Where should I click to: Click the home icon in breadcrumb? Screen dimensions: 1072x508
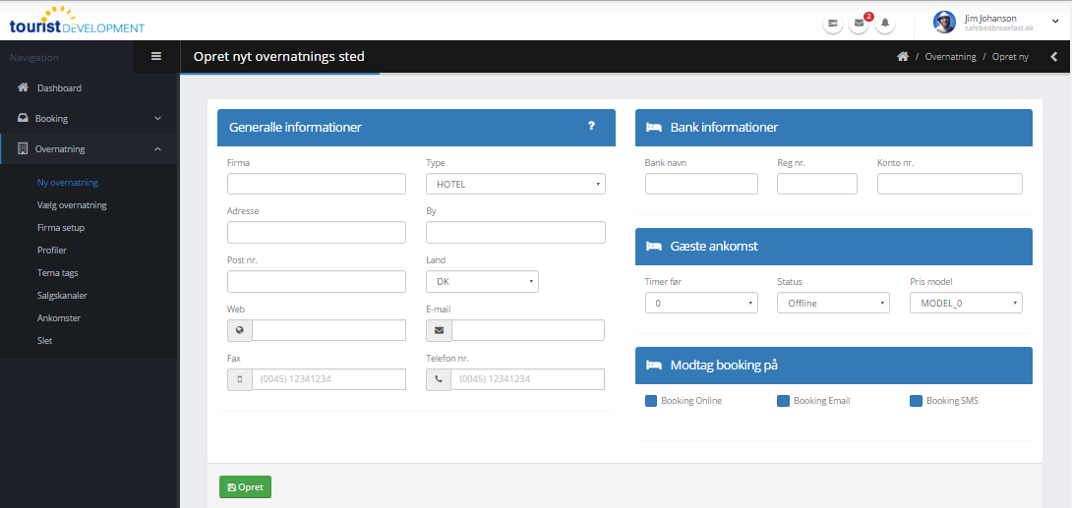[x=902, y=57]
